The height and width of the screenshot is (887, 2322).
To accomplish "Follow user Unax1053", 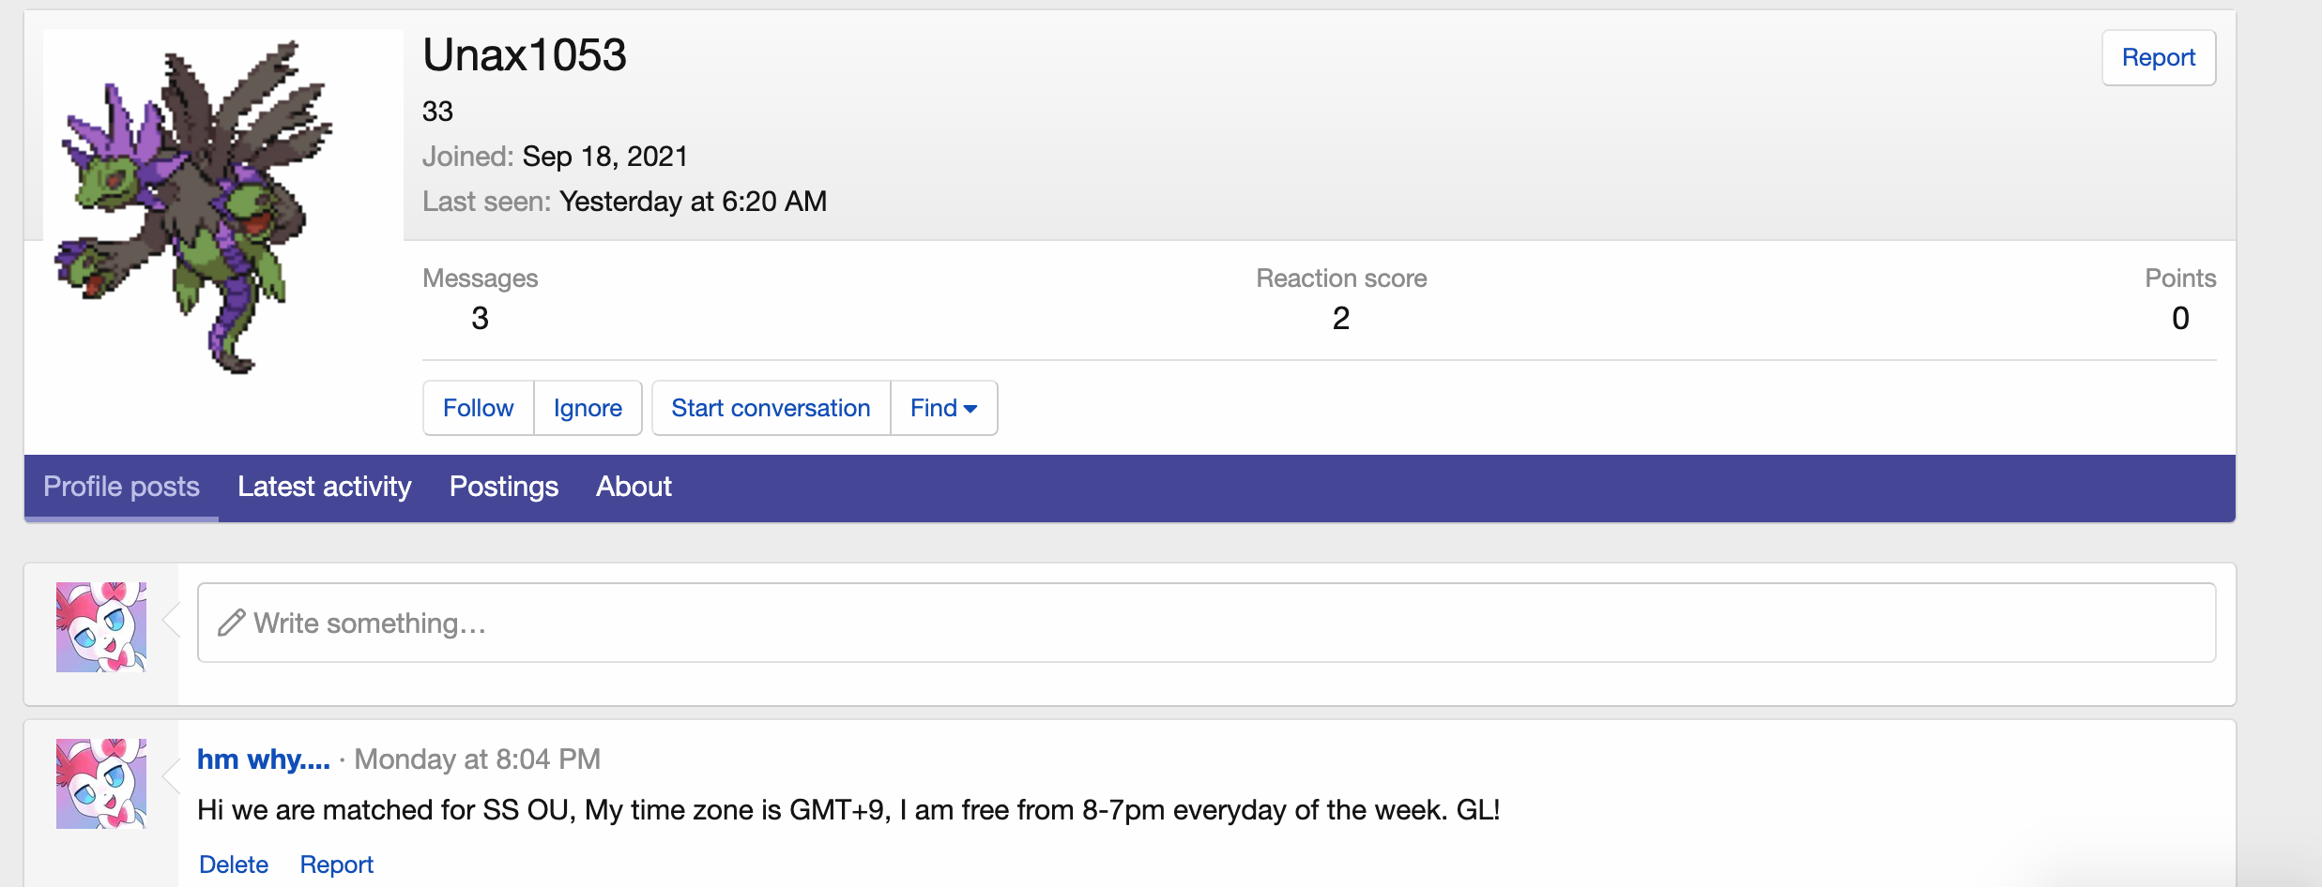I will click(x=479, y=408).
